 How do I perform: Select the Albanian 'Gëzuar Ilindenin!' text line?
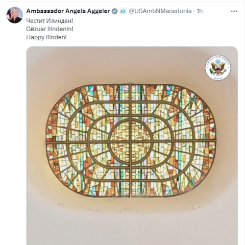[50, 29]
